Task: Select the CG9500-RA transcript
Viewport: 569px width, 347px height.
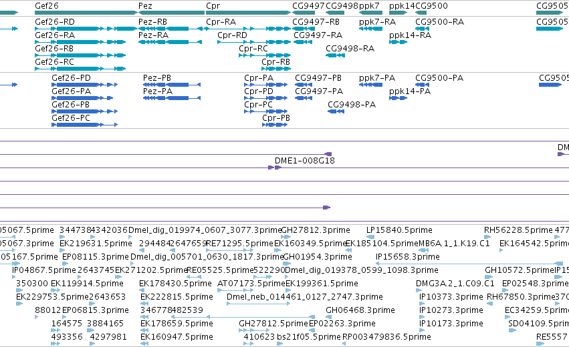Action: tap(439, 22)
